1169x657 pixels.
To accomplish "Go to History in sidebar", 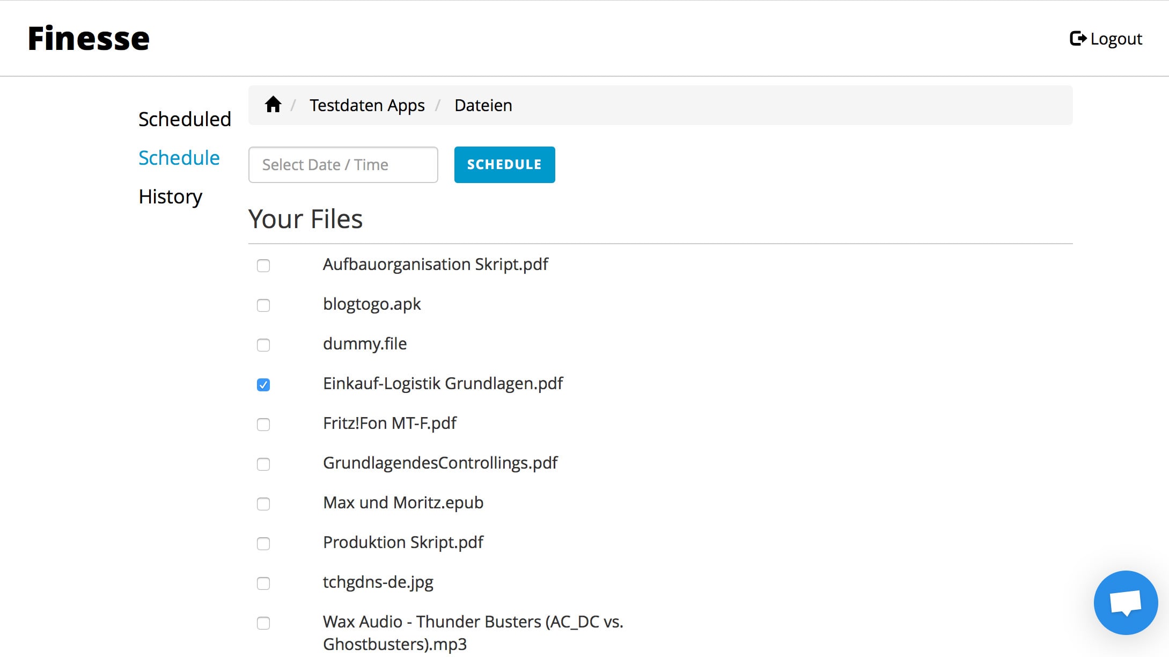I will (170, 196).
